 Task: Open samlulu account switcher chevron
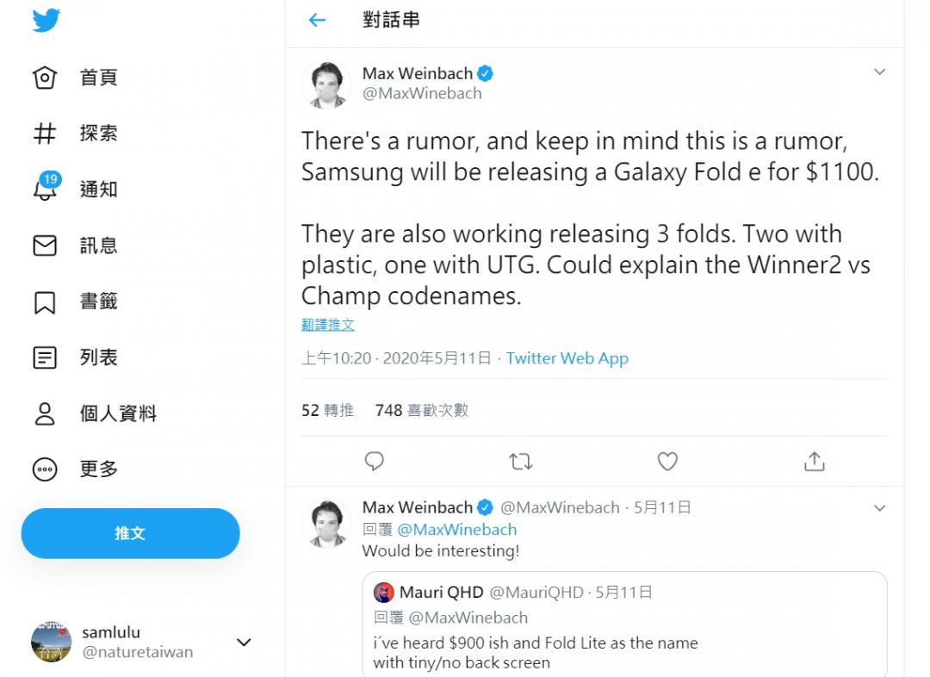pyautogui.click(x=244, y=643)
